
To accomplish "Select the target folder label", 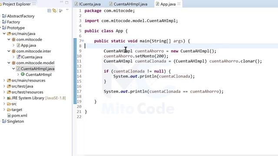I will tap(17, 110).
